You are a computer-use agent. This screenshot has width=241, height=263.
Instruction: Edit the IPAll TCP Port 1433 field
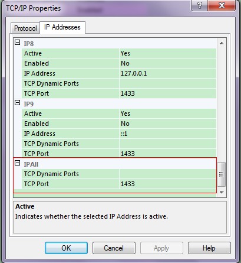(x=168, y=184)
